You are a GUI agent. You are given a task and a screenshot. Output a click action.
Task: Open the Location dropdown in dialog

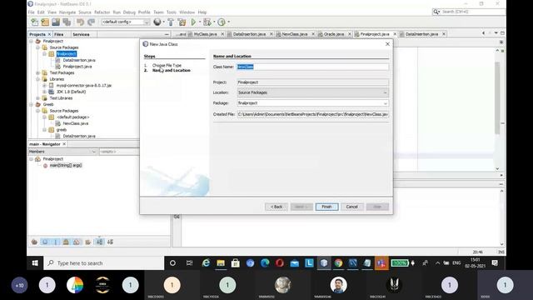pos(385,92)
